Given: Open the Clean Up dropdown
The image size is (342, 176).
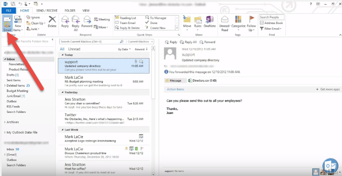Looking at the screenshot, I should [36, 23].
